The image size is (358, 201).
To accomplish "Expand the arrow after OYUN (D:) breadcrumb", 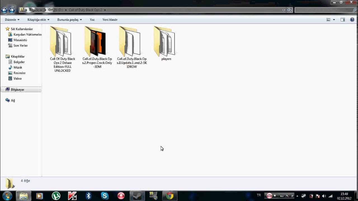I will tap(66, 10).
